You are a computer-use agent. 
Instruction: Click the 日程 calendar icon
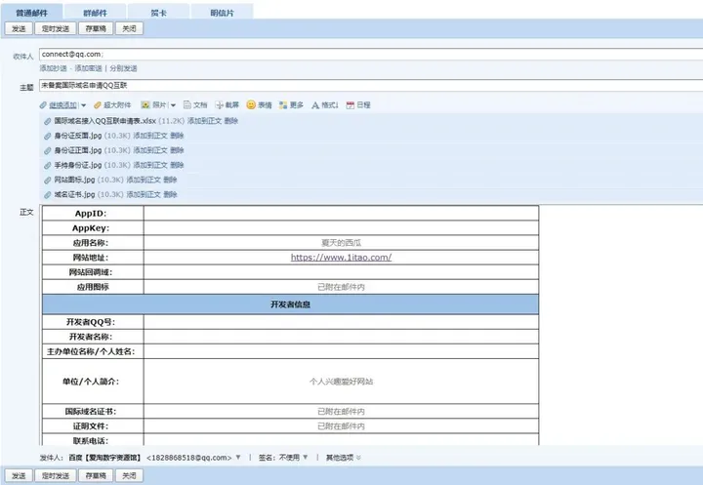click(x=351, y=104)
